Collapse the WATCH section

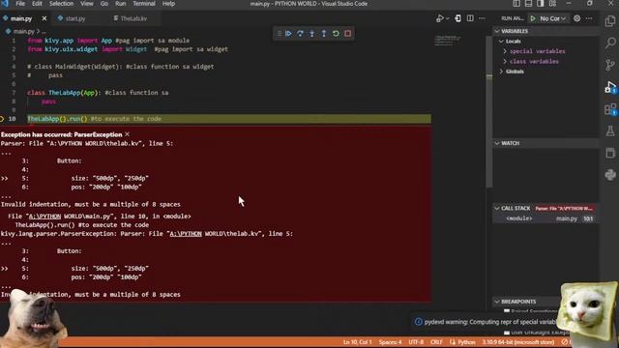click(545, 143)
